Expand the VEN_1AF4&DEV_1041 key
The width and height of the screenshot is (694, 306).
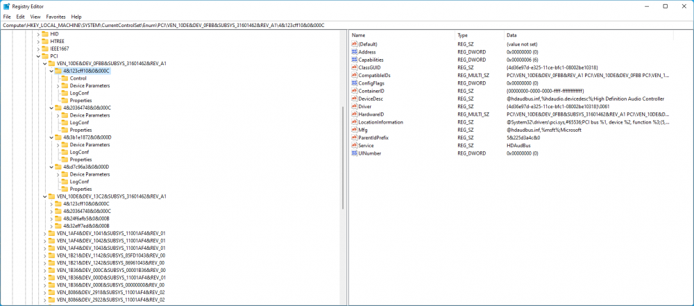[44, 233]
